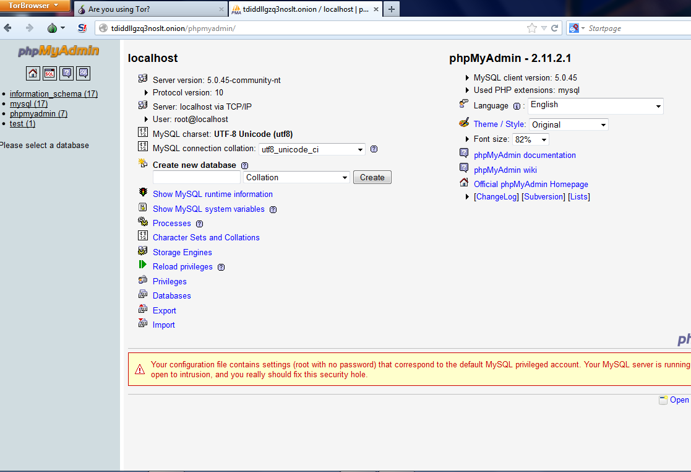Go to phpMyAdmin Home icon
Image resolution: width=691 pixels, height=472 pixels.
coord(33,73)
